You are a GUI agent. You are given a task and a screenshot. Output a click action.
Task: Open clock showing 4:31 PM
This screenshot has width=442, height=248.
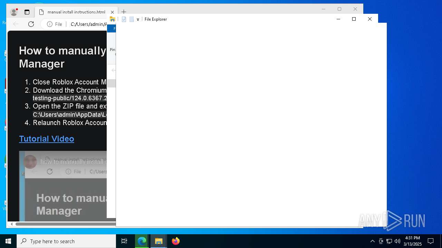pos(412,241)
